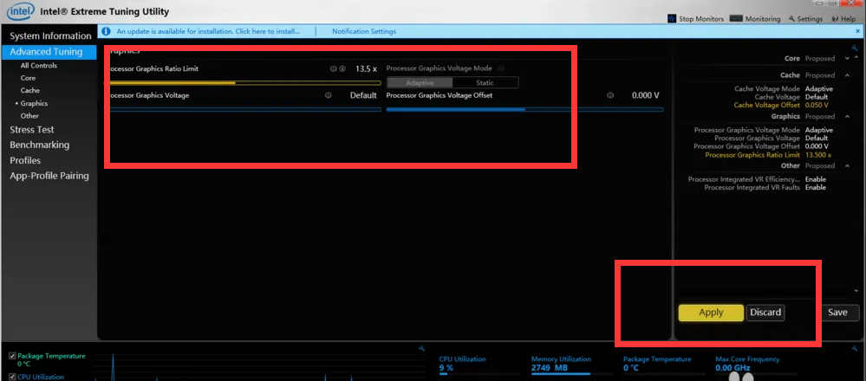866x381 pixels.
Task: Open the System Information tab
Action: click(50, 36)
